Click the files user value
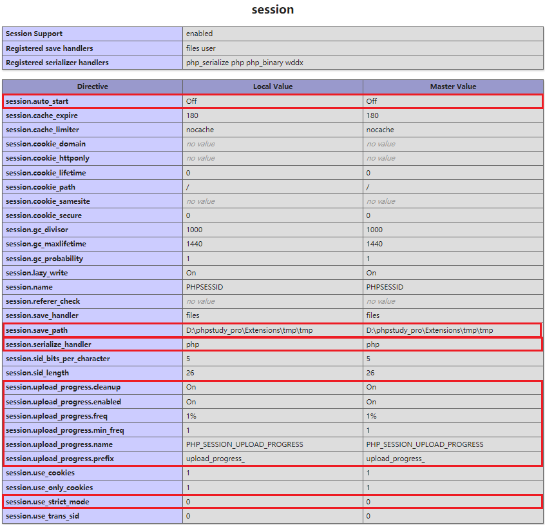The width and height of the screenshot is (545, 525). 200,48
